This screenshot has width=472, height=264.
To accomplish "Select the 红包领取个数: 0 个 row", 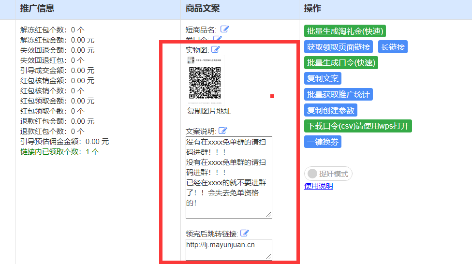I will [52, 111].
